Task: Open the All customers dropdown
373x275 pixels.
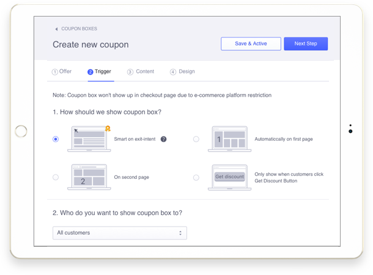Action: coord(120,233)
